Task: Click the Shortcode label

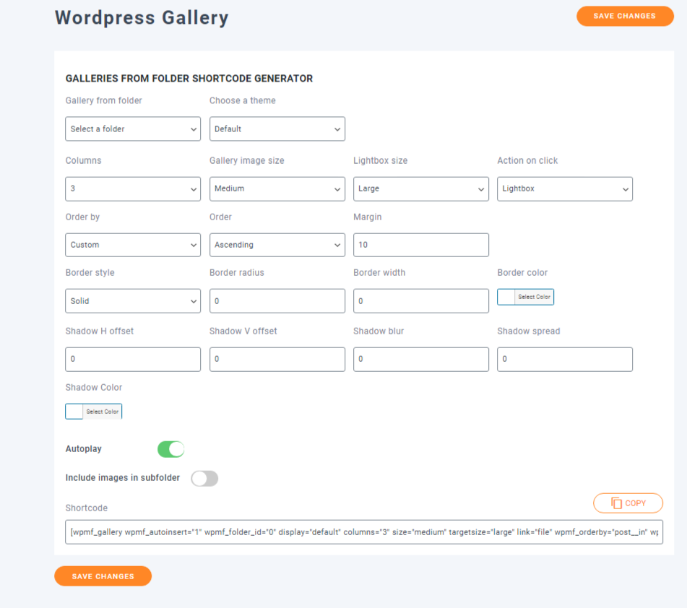Action: 86,508
